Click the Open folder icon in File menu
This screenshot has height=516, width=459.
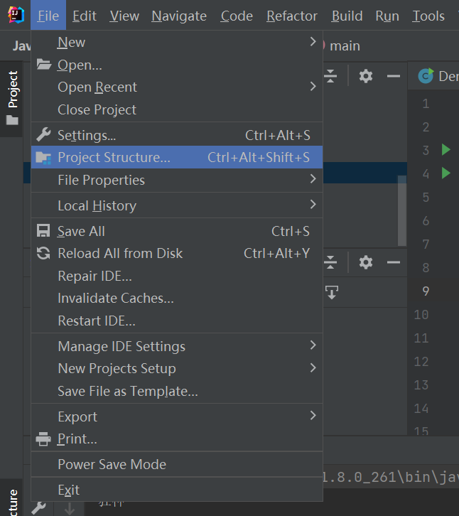(44, 65)
